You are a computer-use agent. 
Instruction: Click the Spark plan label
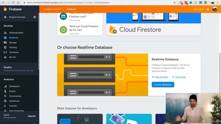click(x=7, y=115)
